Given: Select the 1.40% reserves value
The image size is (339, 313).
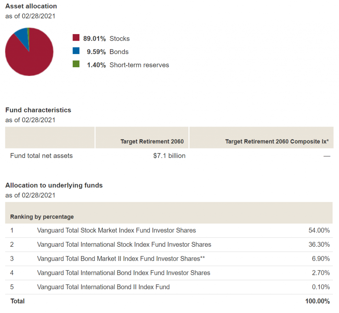Looking at the screenshot, I should (96, 65).
